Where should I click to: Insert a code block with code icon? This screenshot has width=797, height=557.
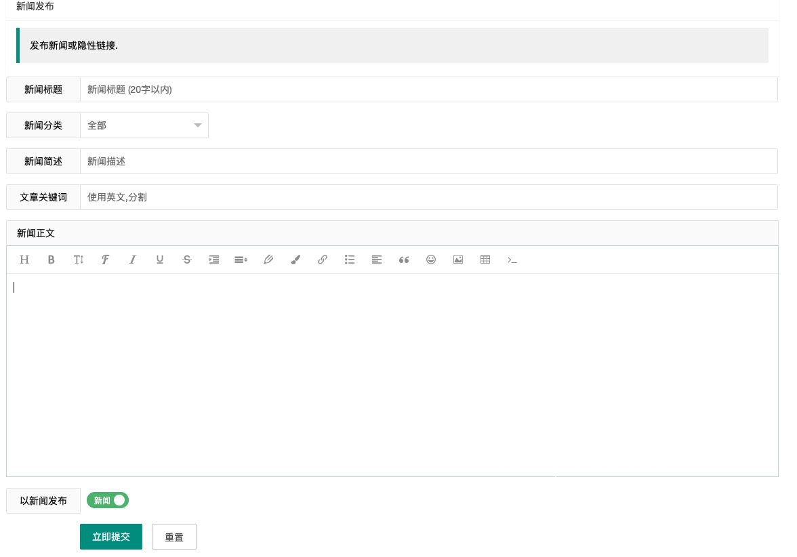[x=512, y=260]
